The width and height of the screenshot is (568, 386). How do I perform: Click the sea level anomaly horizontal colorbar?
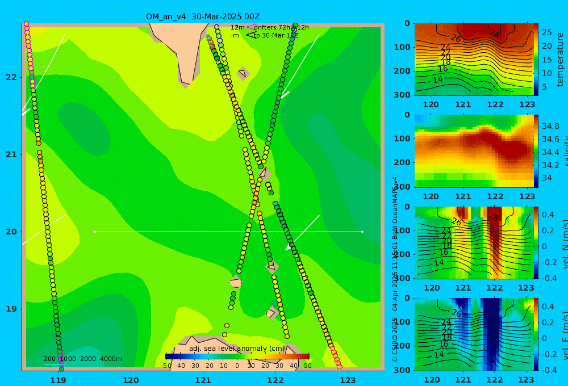point(237,356)
